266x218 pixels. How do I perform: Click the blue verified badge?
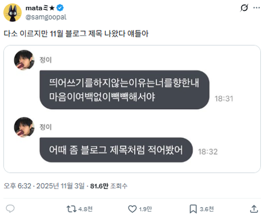60,8
